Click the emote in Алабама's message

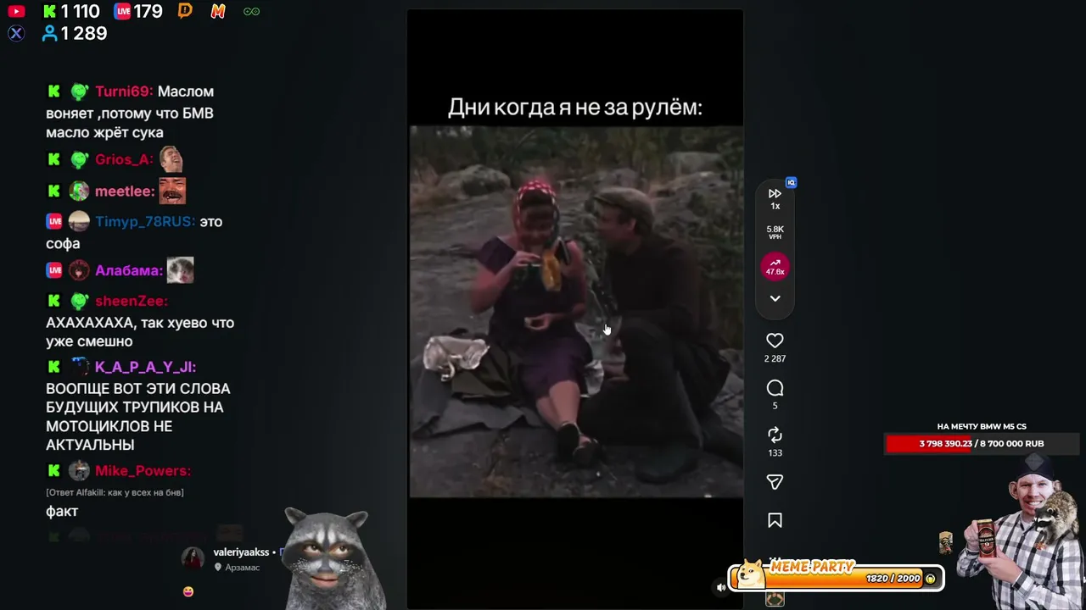180,270
